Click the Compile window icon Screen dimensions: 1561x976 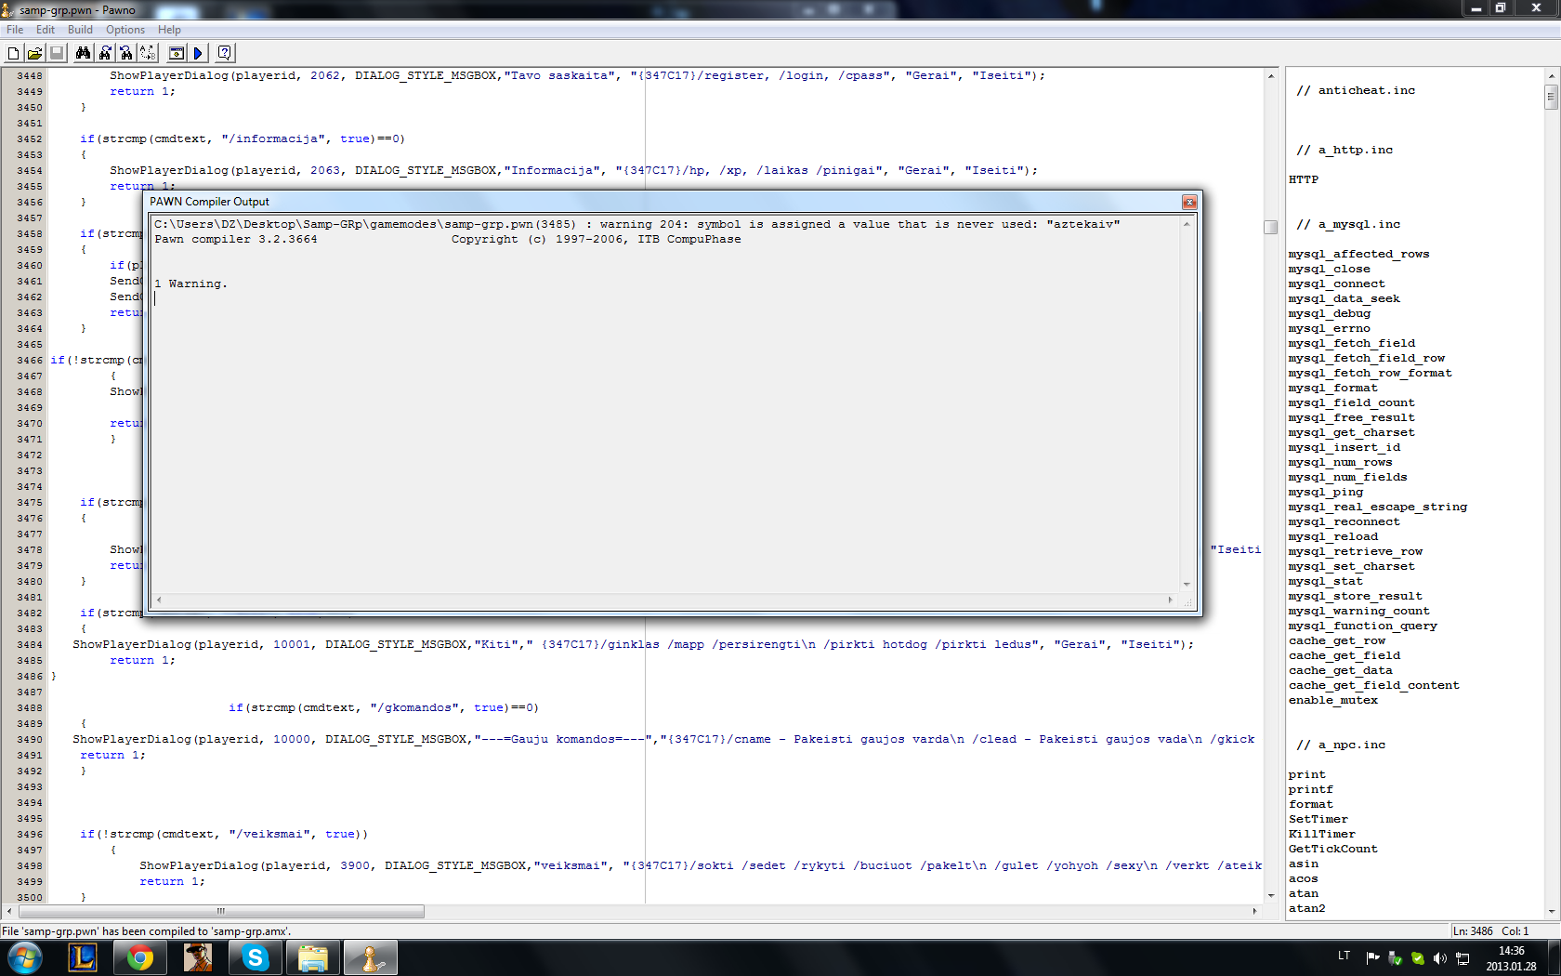[176, 54]
